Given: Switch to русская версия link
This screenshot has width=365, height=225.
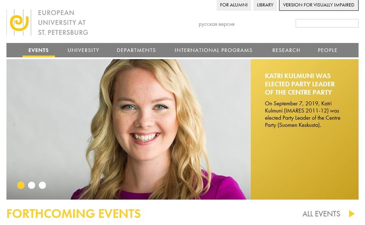Looking at the screenshot, I should coord(216,24).
